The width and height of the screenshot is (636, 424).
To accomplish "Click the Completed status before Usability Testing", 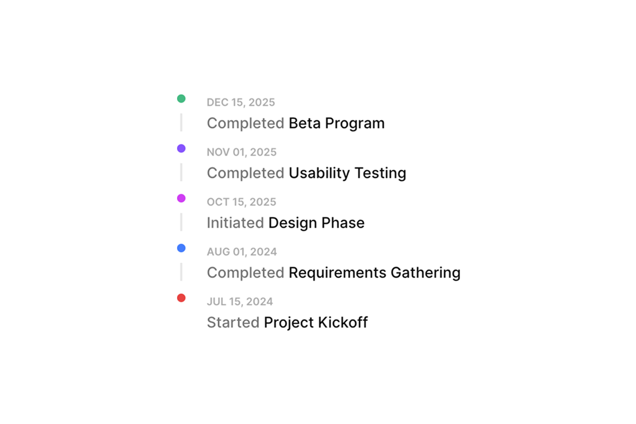I will (245, 173).
